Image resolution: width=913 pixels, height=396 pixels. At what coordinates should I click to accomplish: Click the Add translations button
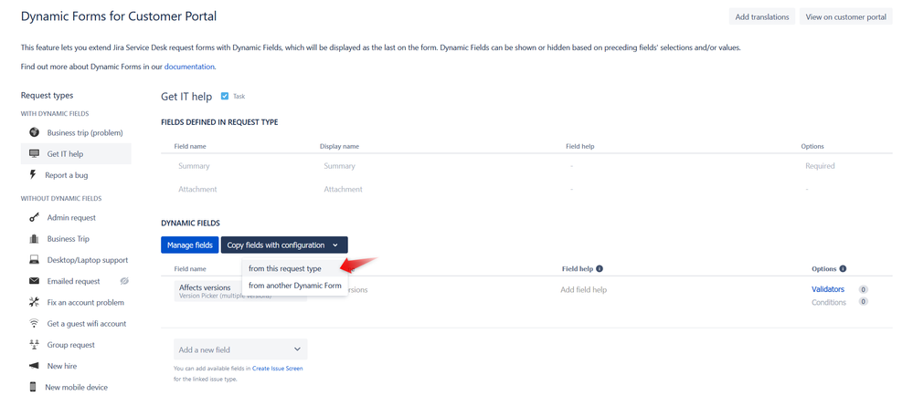pos(761,16)
